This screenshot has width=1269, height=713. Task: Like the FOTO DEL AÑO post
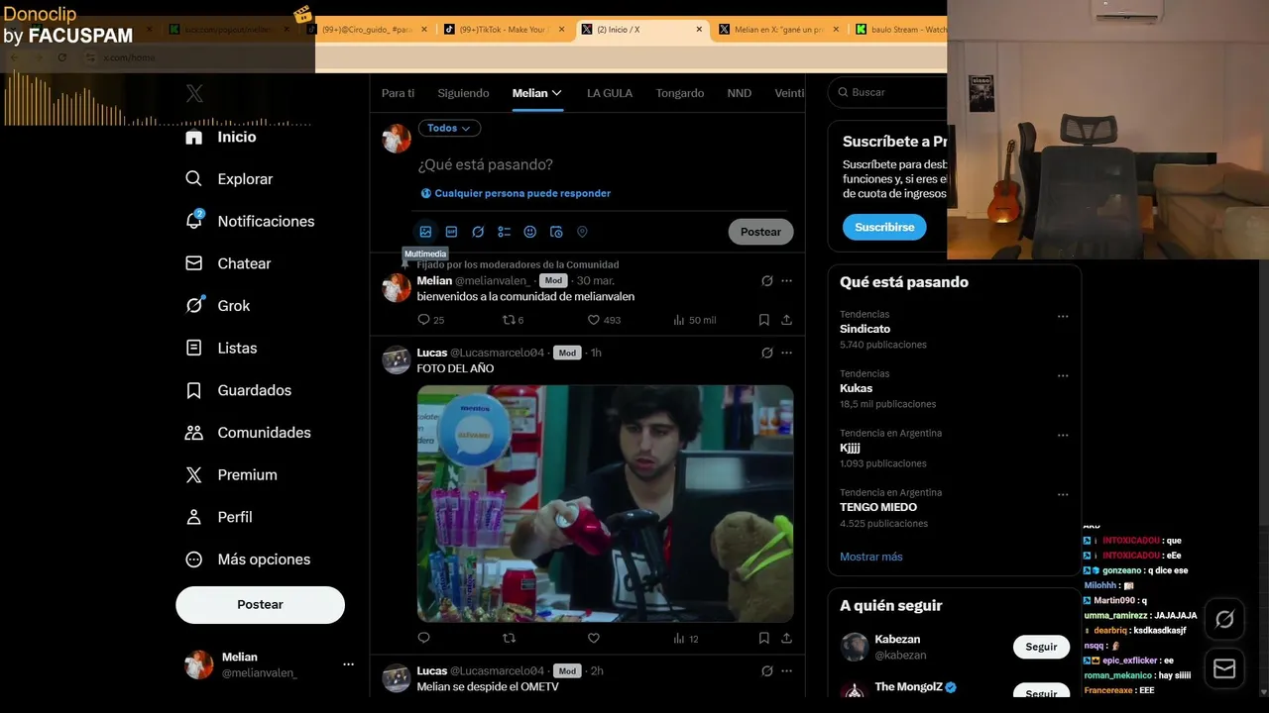click(594, 639)
